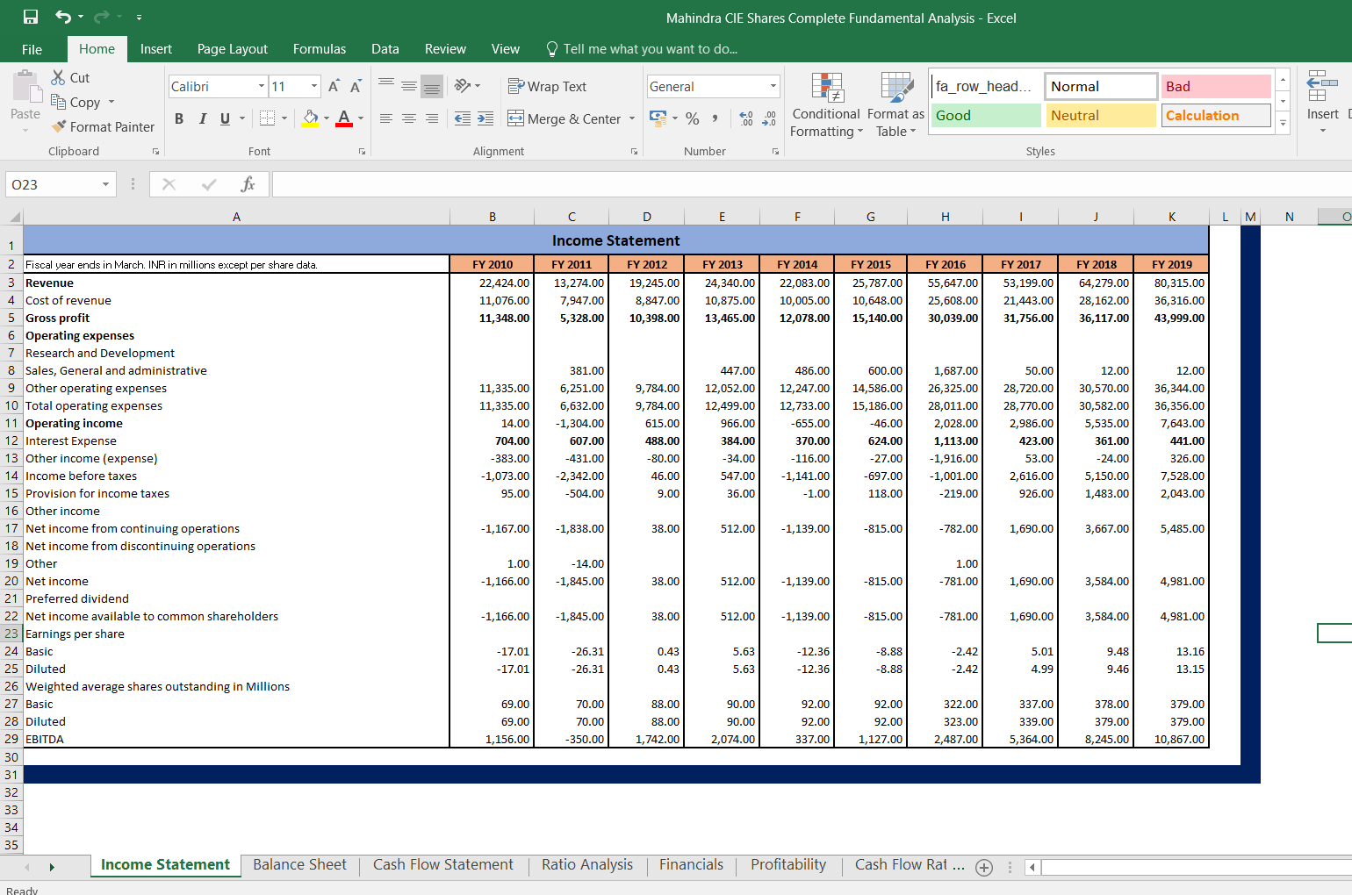
Task: Expand the cell Styles gallery
Action: tap(1283, 123)
